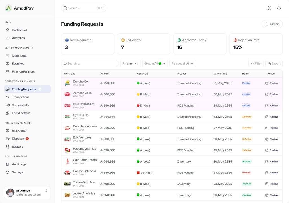The width and height of the screenshot is (289, 203).
Task: Click the AmadPay logo icon
Action: pyautogui.click(x=9, y=8)
